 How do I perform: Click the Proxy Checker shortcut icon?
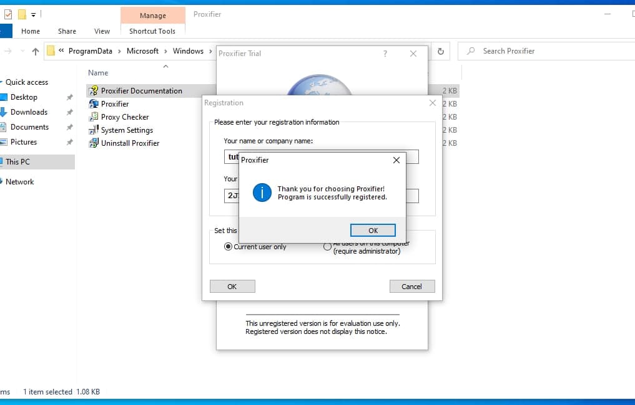[94, 117]
